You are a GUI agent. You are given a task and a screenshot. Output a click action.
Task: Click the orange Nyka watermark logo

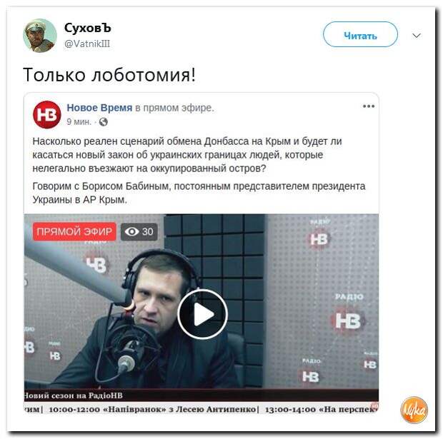414,410
